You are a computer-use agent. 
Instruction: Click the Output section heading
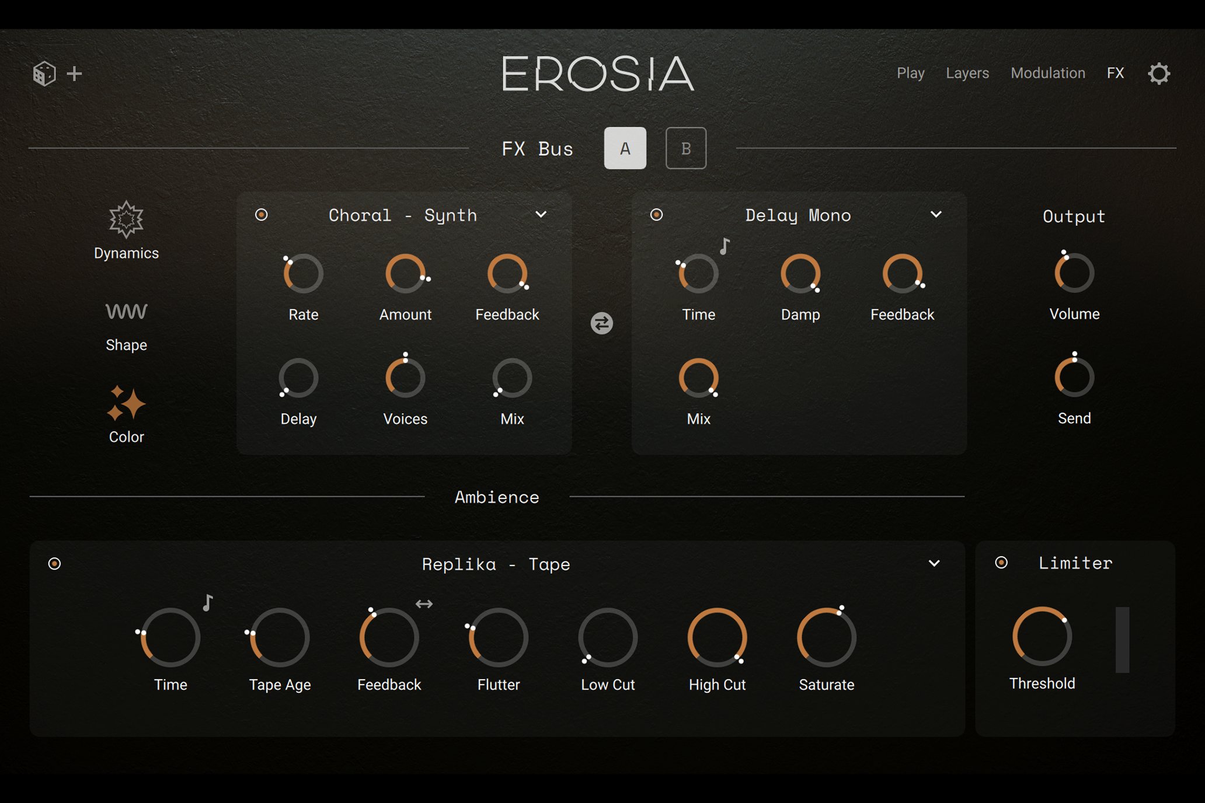(1074, 217)
